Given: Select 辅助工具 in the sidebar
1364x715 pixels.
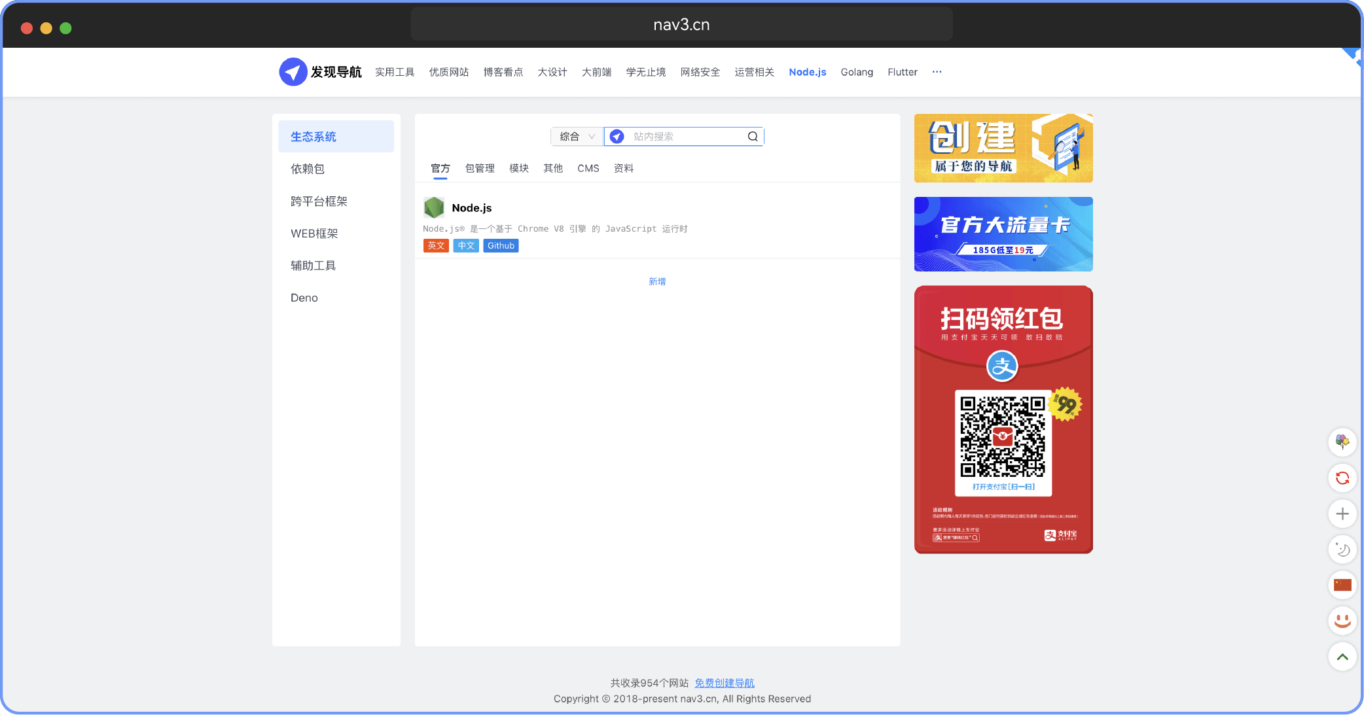Looking at the screenshot, I should (336, 266).
